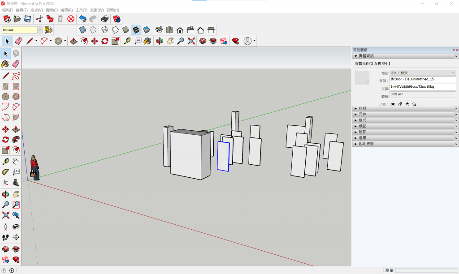459x274 pixels.
Task: Select the Make Component tool
Action: [16, 54]
